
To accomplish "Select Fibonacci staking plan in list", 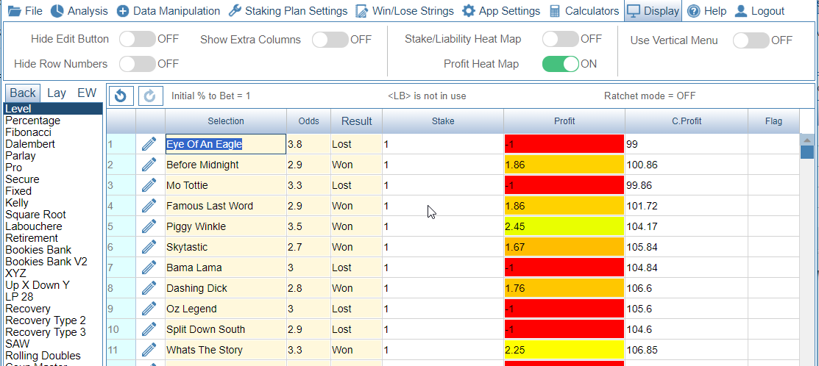I will (29, 132).
